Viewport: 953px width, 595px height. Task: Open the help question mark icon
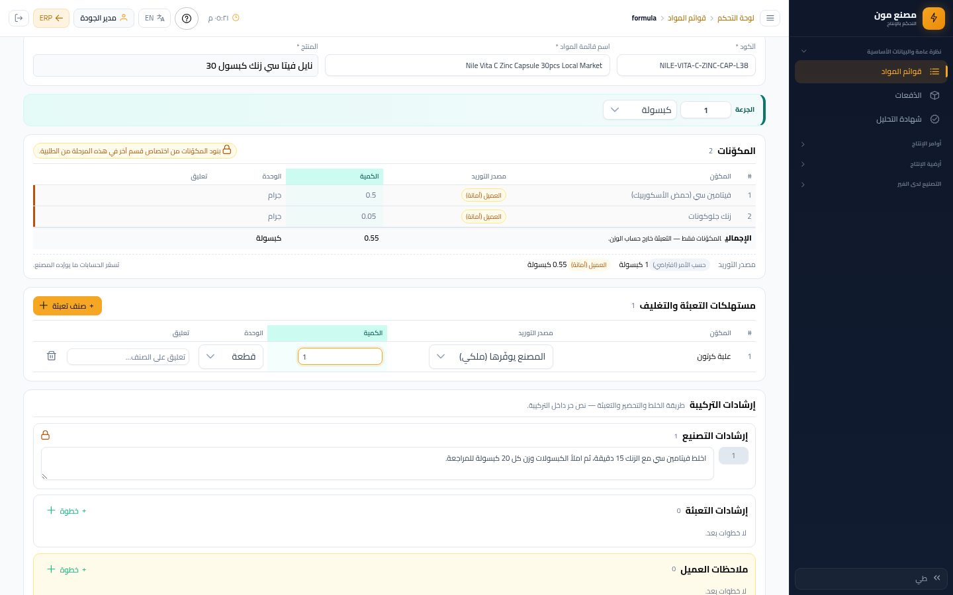click(x=187, y=18)
